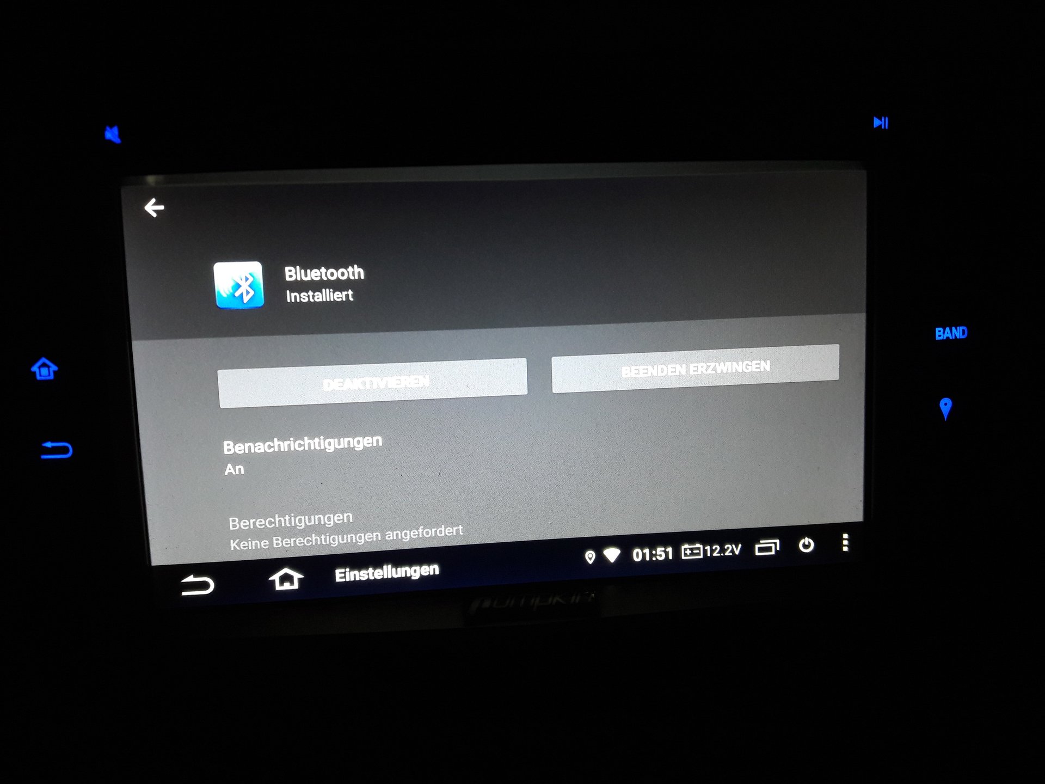Tap the 01:51 clock display
1045x784 pixels.
[653, 554]
